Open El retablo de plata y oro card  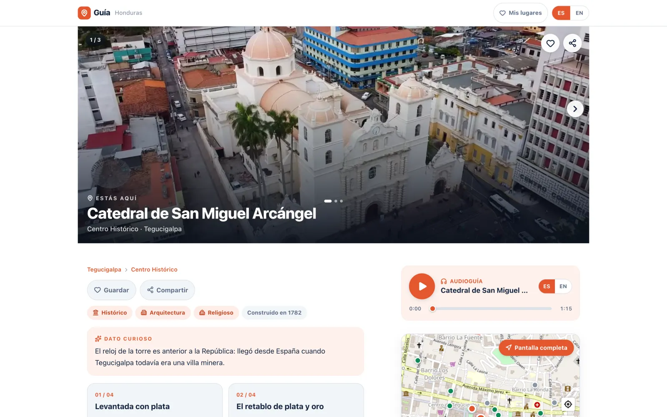(x=296, y=400)
